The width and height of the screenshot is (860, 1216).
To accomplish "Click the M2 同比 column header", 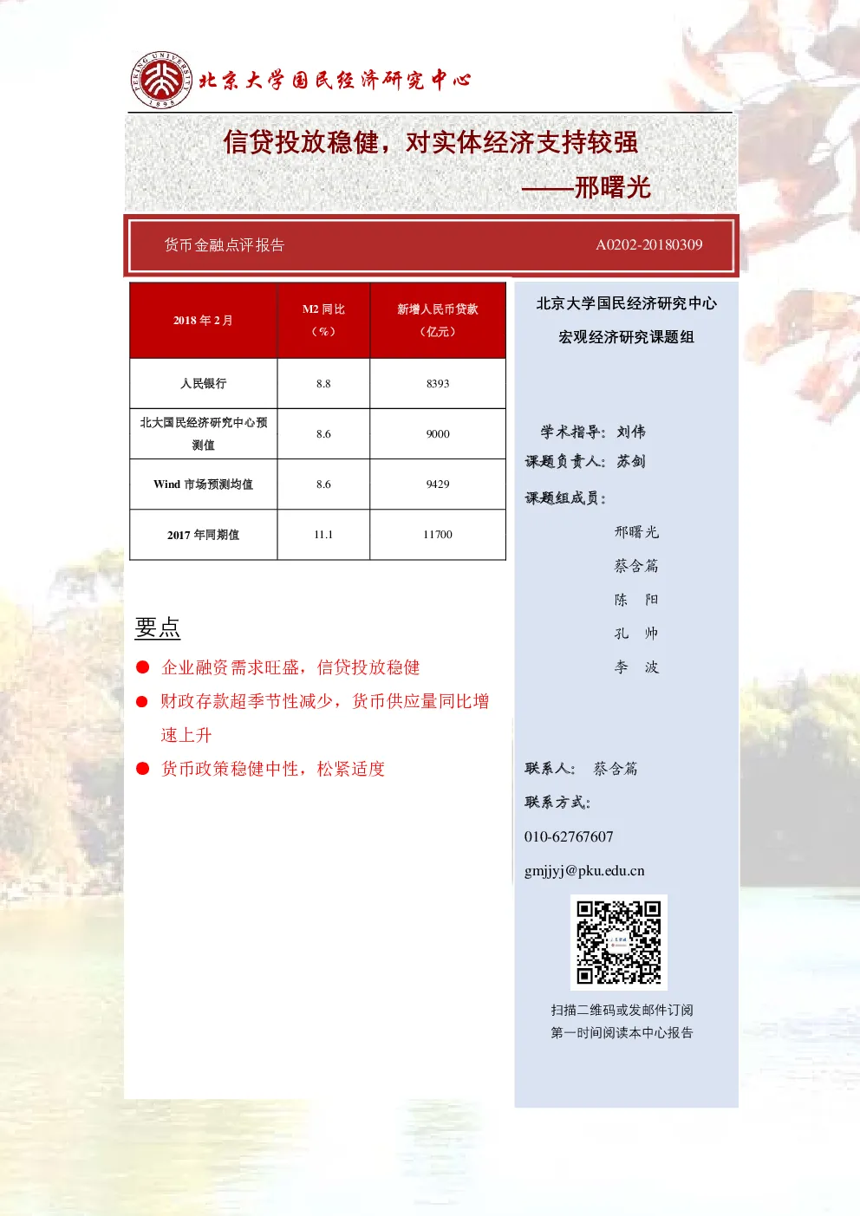I will 323,320.
